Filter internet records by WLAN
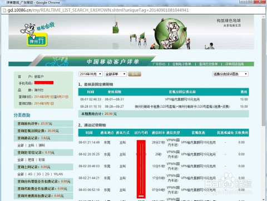267x201 pixels. point(58,174)
